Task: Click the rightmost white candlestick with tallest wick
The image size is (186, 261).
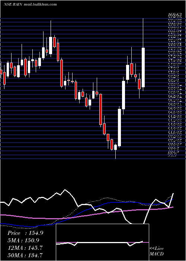Action: point(143,67)
